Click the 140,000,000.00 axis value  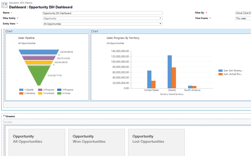coord(120,51)
